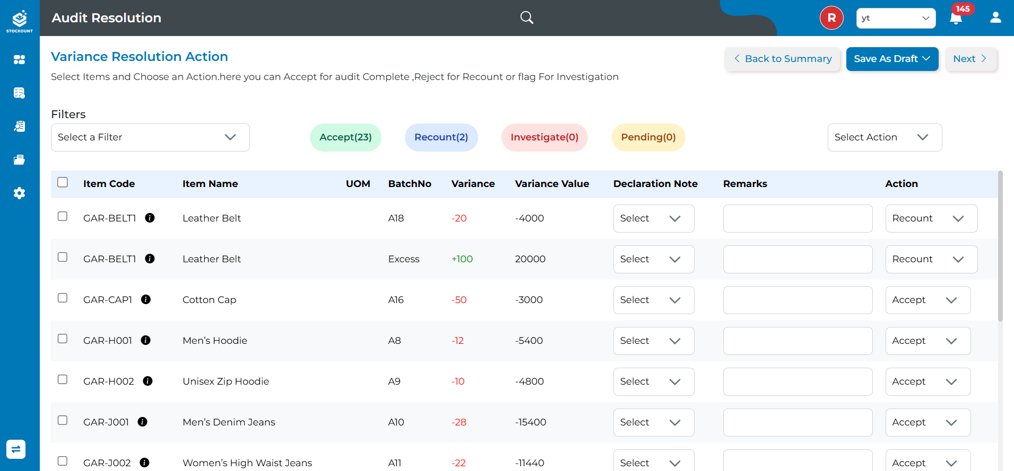Tick the checkbox for Cotton Cap row
The image size is (1014, 471).
pyautogui.click(x=63, y=298)
